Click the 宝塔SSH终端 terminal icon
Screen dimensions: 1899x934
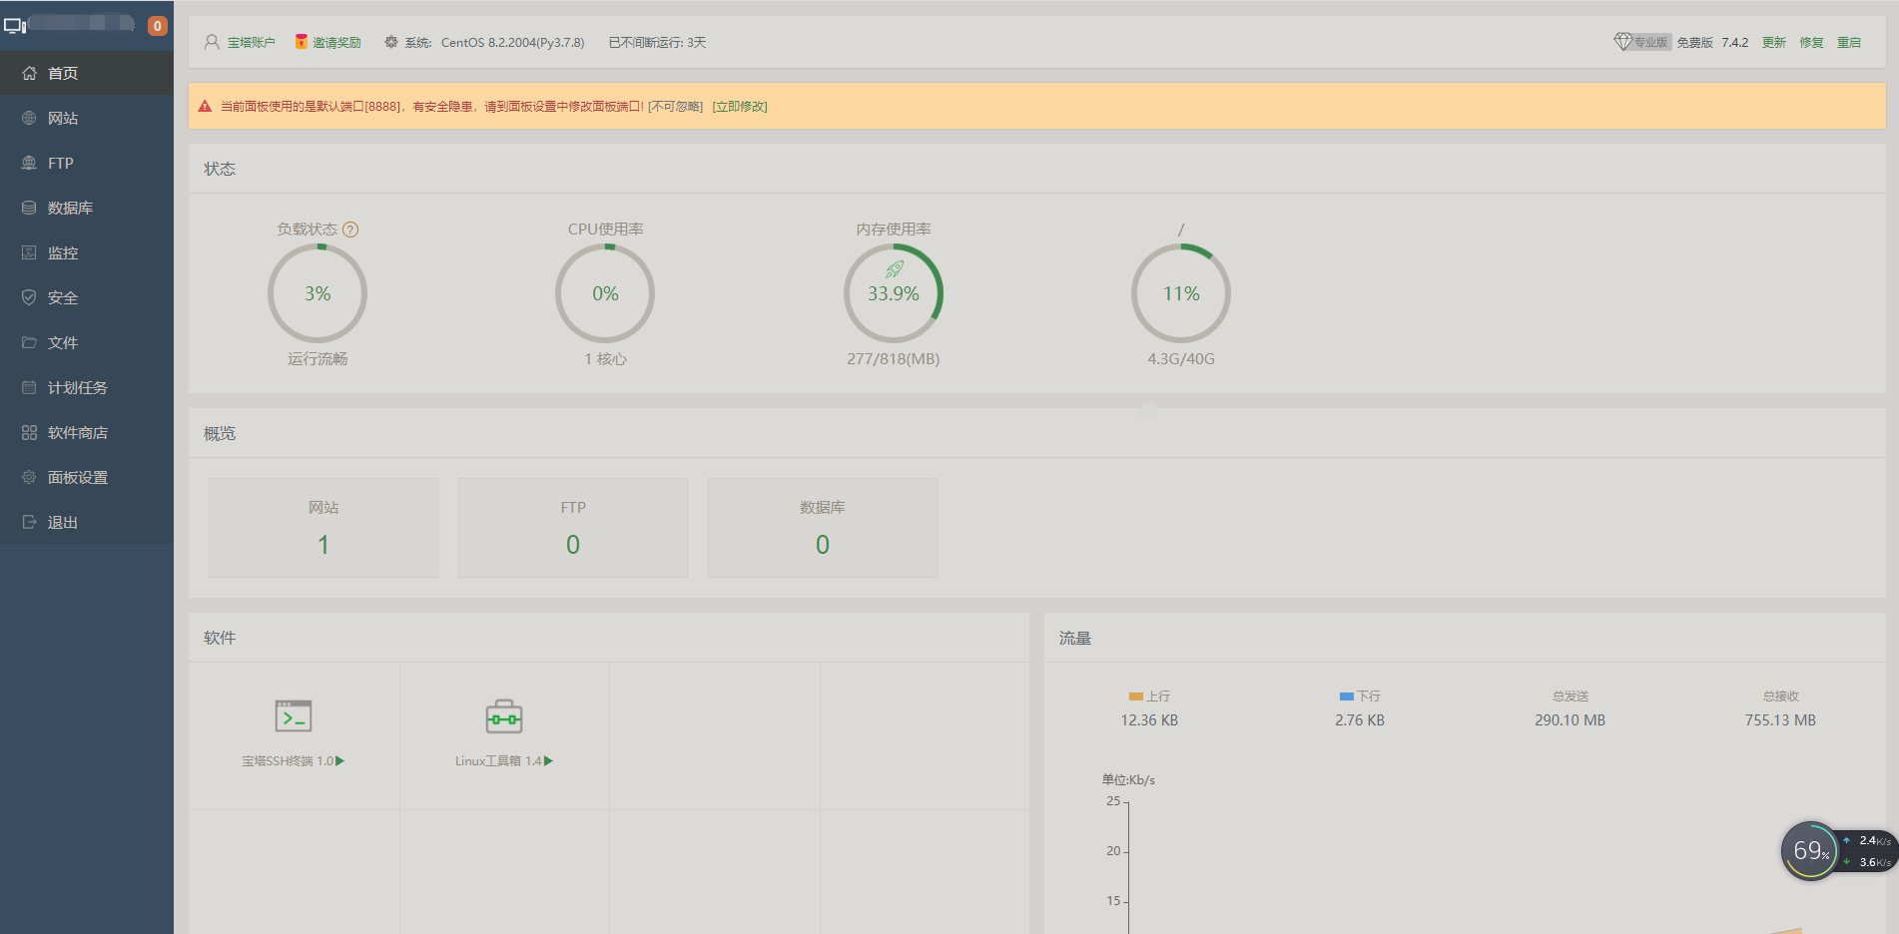294,716
